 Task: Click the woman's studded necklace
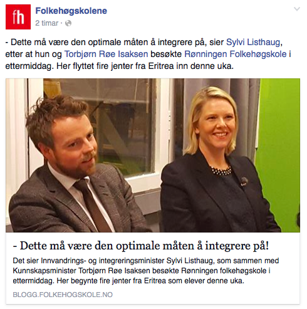tap(221, 171)
